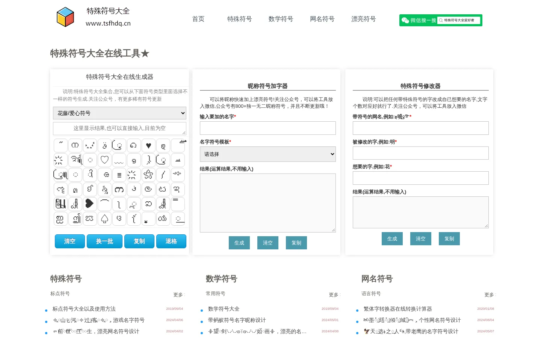Open the 特殊符号 navigation menu item
The width and height of the screenshot is (541, 338).
point(239,19)
